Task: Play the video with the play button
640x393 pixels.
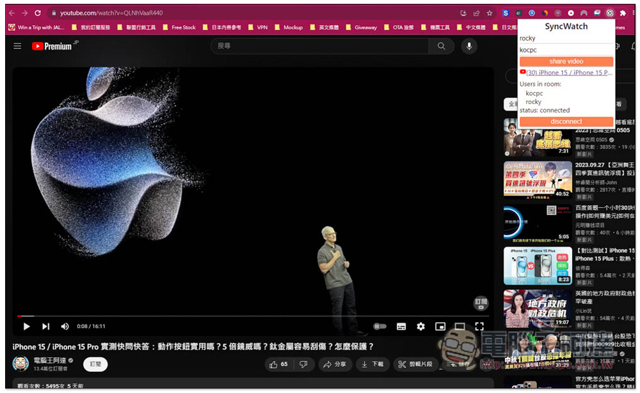Action: coord(27,327)
